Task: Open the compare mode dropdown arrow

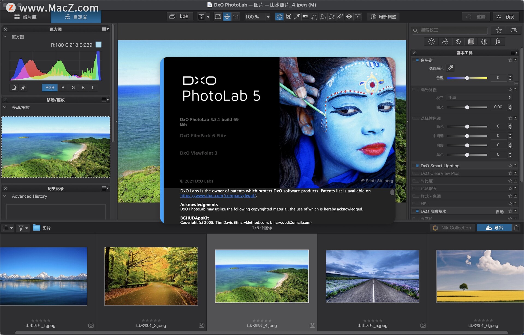Action: pyautogui.click(x=208, y=17)
